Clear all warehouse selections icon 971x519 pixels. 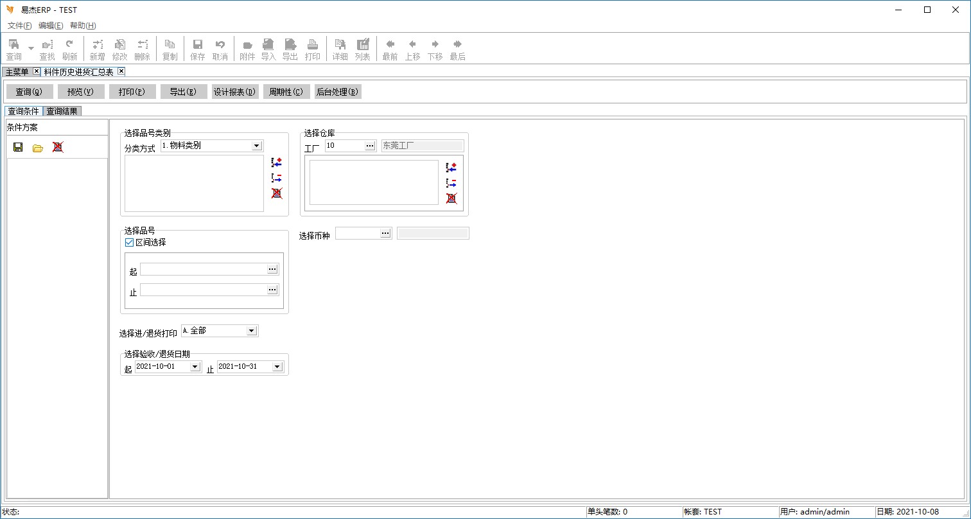(x=451, y=198)
